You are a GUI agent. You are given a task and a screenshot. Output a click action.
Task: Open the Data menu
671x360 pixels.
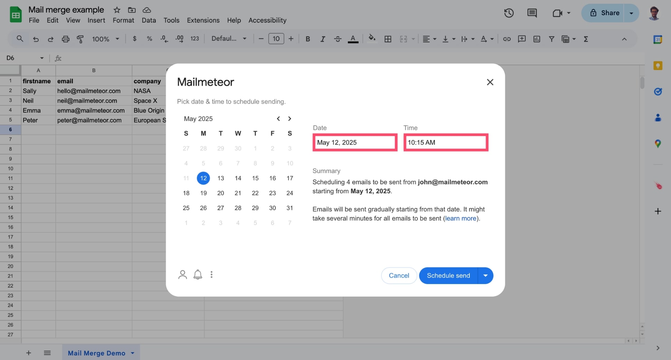tap(149, 20)
